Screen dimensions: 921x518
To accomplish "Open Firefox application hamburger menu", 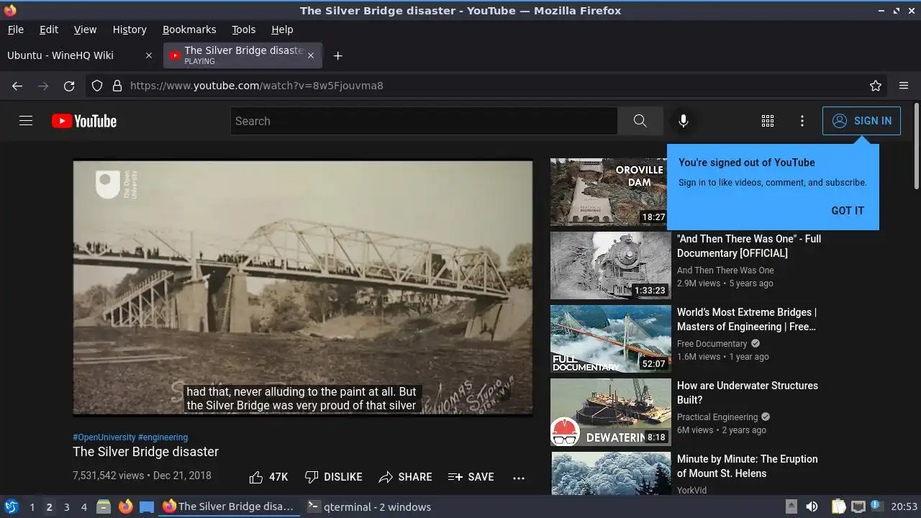I will 904,86.
